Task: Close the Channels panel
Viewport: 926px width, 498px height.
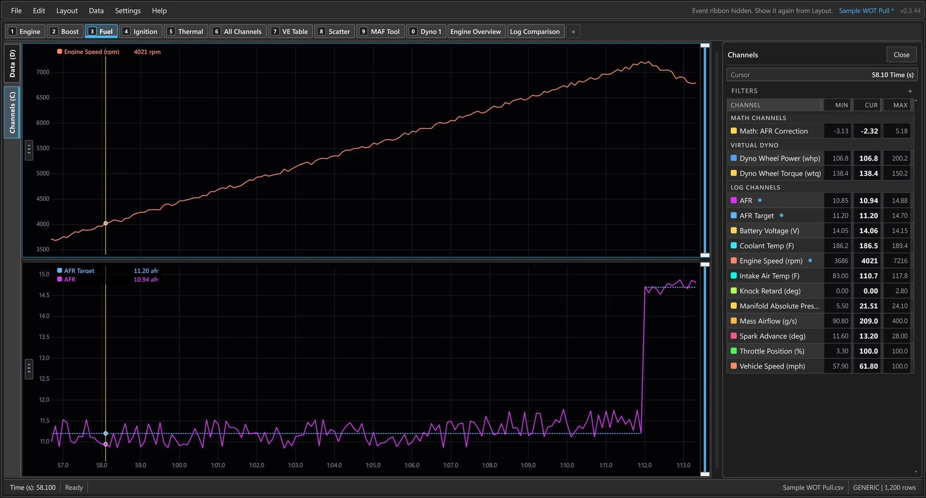Action: tap(901, 54)
